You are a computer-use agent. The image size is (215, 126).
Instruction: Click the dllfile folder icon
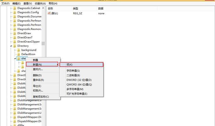point(15,125)
